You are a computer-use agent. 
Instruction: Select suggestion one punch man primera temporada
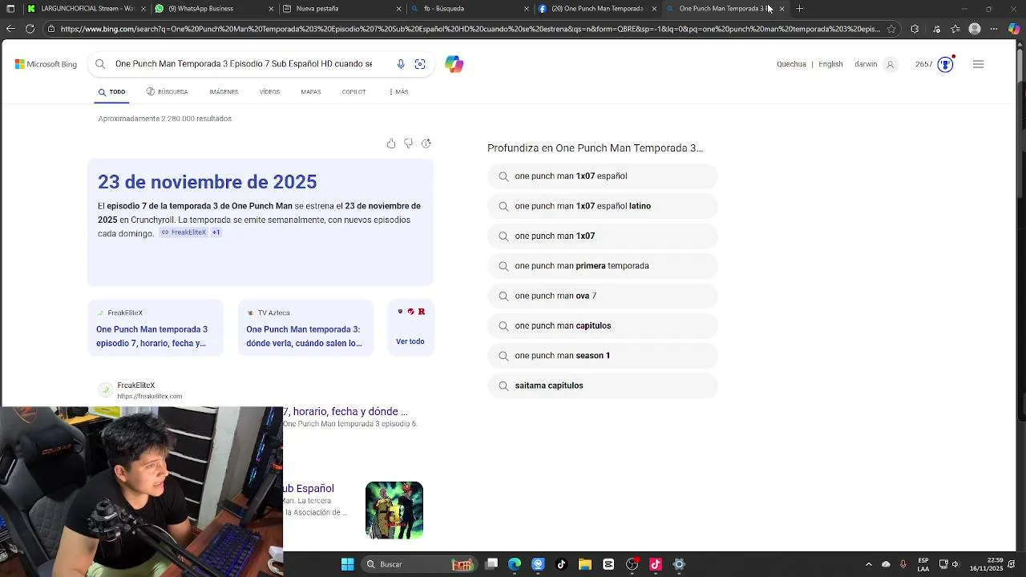[x=602, y=266]
